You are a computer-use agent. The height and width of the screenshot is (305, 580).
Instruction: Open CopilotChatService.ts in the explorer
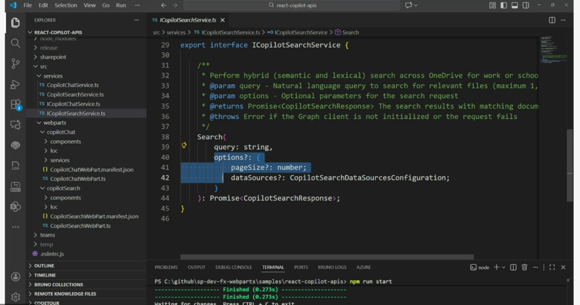click(73, 85)
